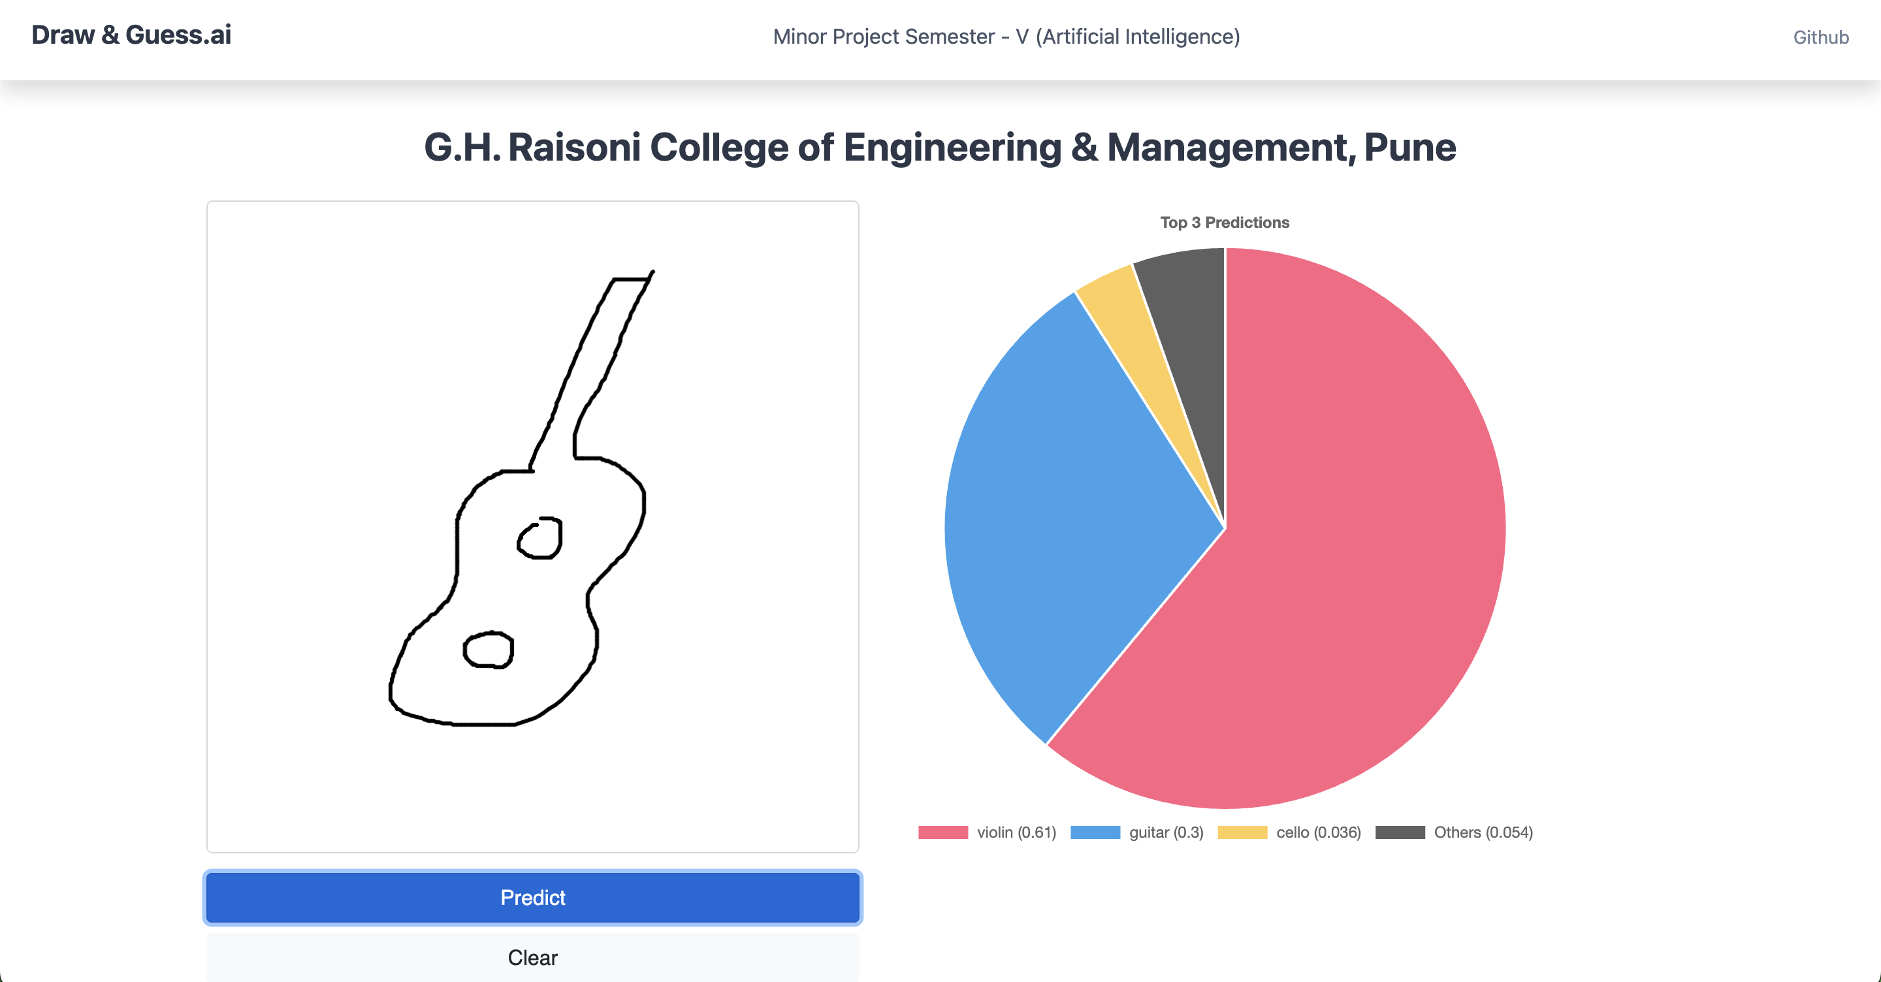The image size is (1881, 982).
Task: Click the Draw & Guess.ai logo
Action: [131, 35]
